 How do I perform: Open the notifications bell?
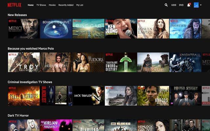(x=189, y=5)
